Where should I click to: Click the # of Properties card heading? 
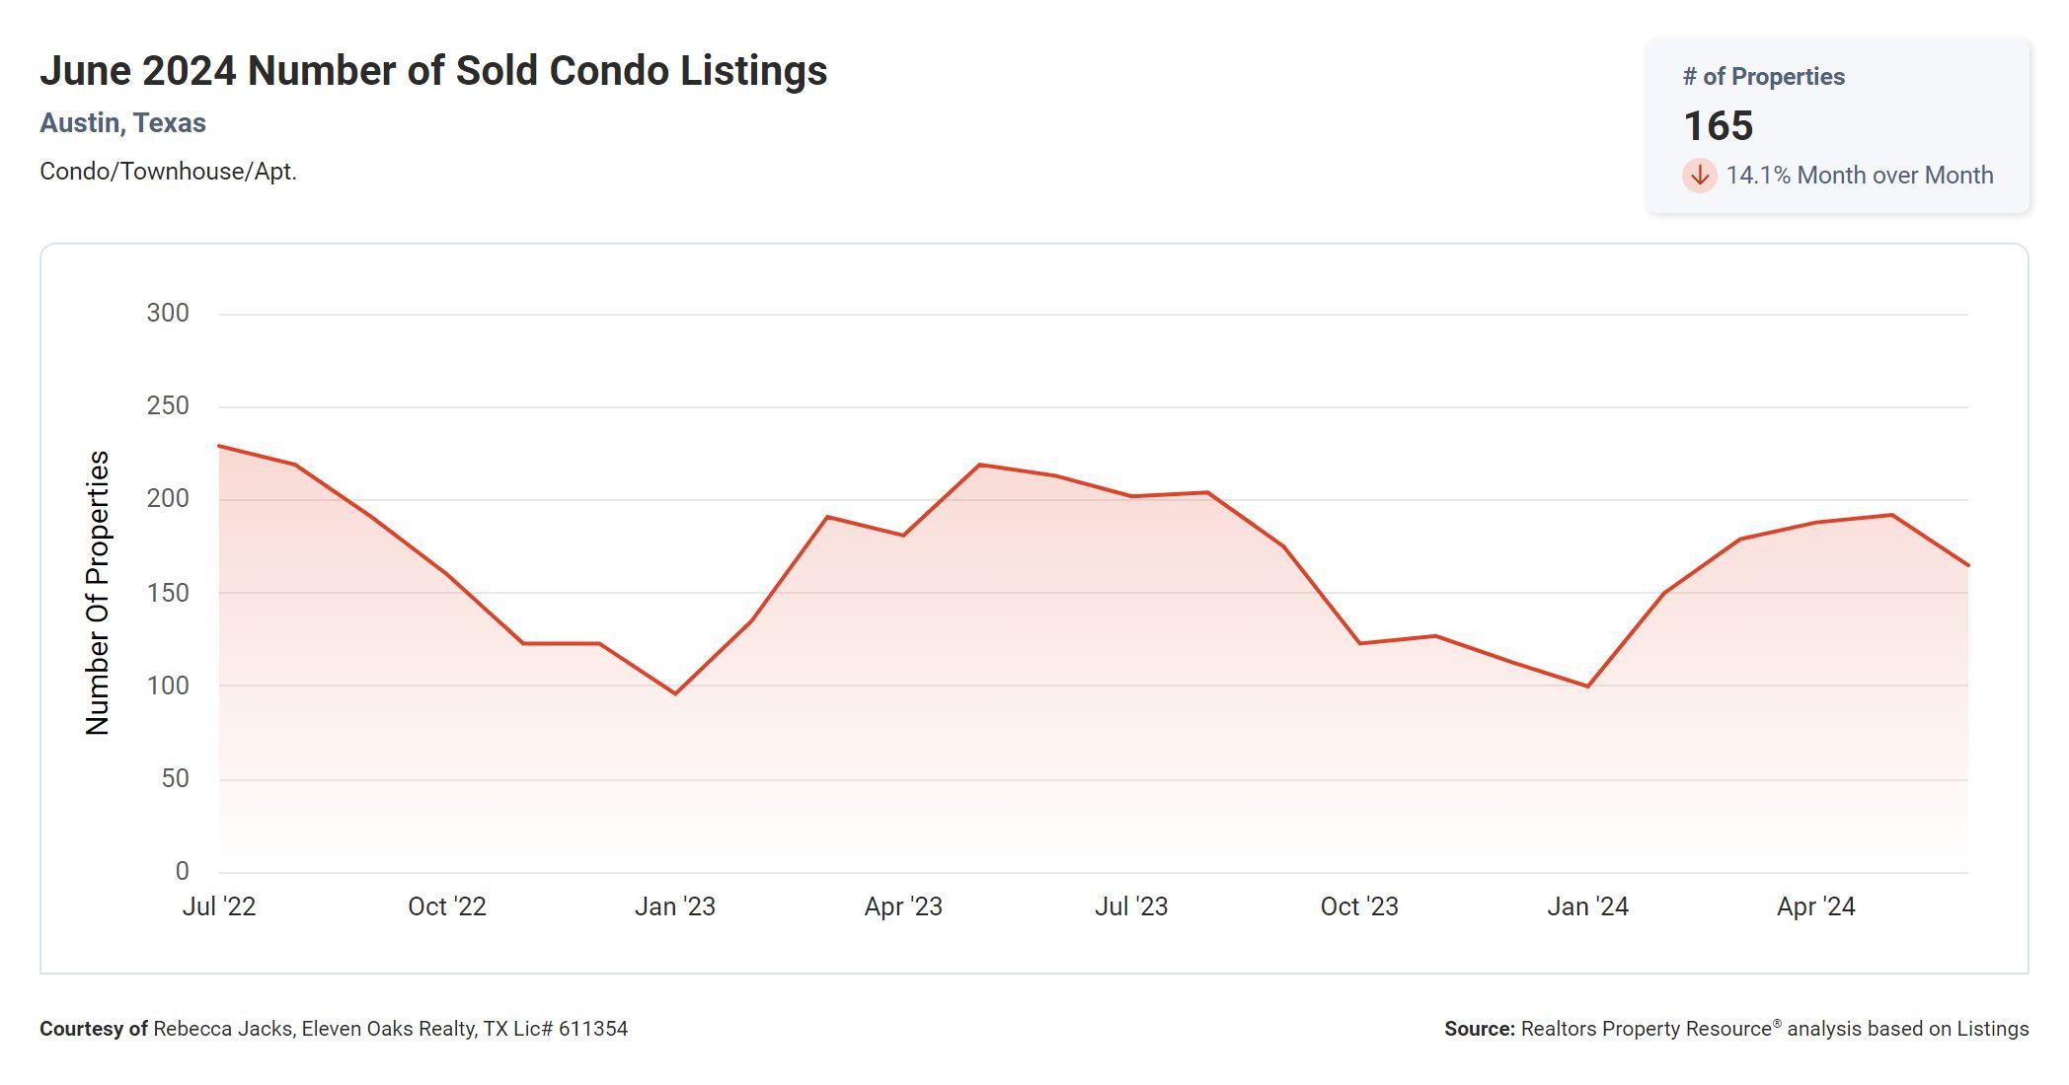[x=1763, y=77]
